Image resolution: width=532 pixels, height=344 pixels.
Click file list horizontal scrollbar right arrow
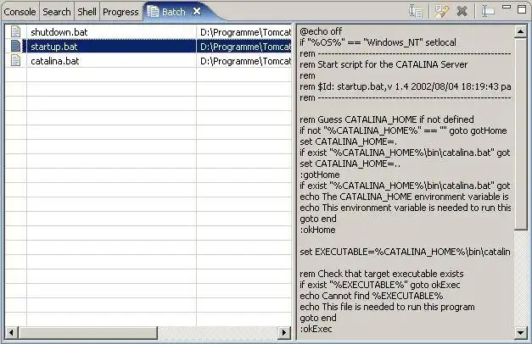pyautogui.click(x=284, y=332)
